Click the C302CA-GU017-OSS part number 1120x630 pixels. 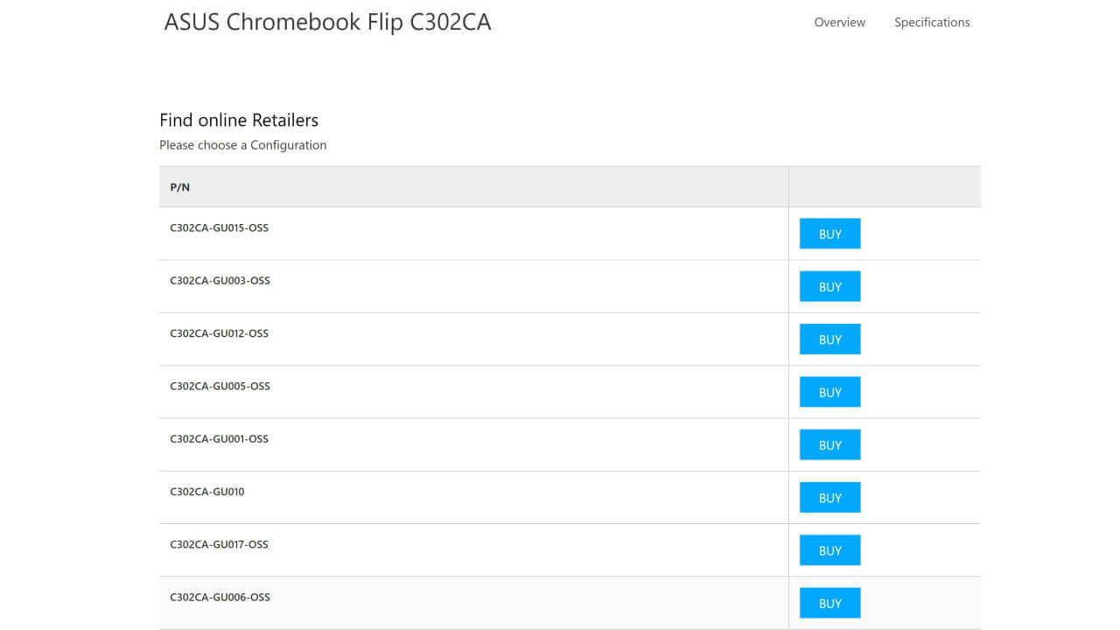click(219, 544)
